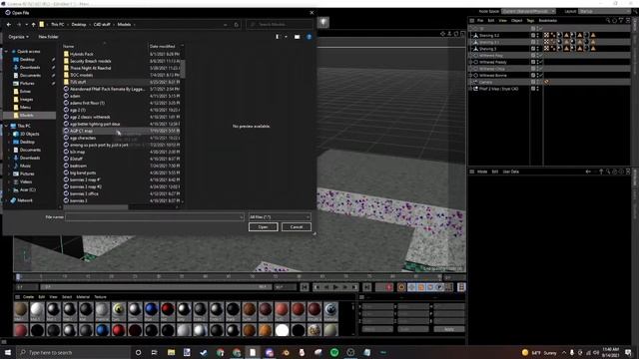
Task: Go up one folder level in dialog
Action: [x=33, y=24]
